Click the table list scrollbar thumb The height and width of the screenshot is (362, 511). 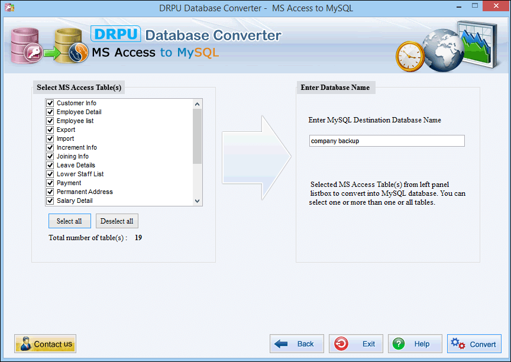tap(197, 136)
